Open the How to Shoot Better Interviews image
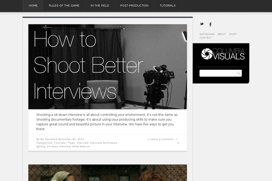 click(107, 67)
